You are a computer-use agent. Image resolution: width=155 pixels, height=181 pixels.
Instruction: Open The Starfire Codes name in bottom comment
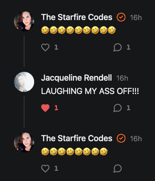tap(77, 138)
